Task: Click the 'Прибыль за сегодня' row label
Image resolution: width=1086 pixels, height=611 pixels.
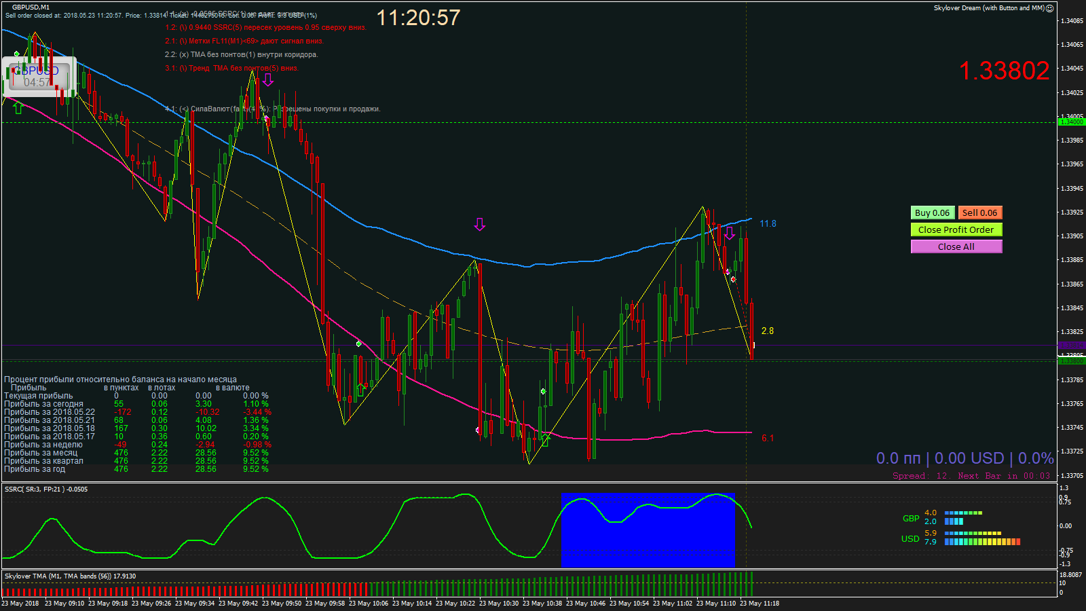Action: click(43, 404)
